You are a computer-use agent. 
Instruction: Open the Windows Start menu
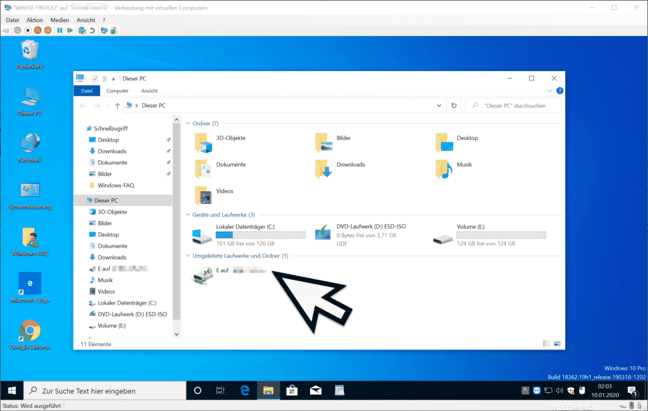[12, 390]
